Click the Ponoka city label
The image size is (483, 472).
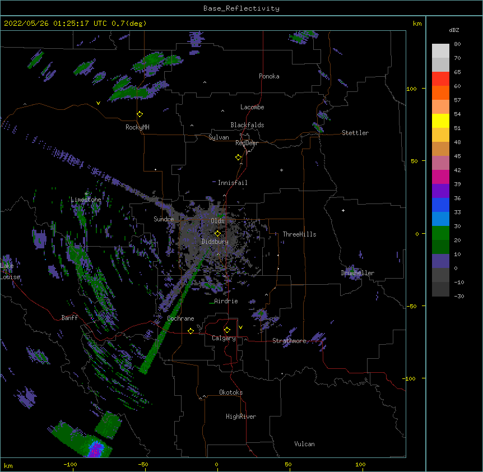coord(269,76)
